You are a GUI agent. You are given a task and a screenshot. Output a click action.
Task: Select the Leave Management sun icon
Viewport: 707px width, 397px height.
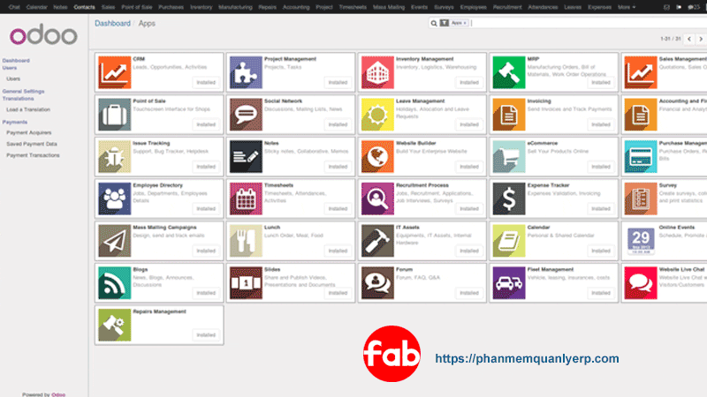(377, 115)
